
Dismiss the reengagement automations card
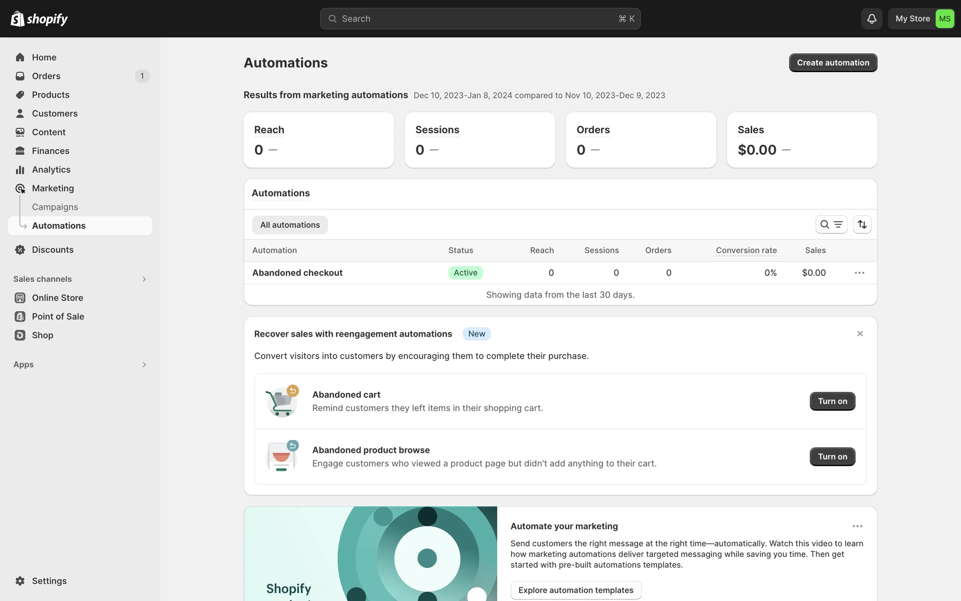[x=860, y=334]
